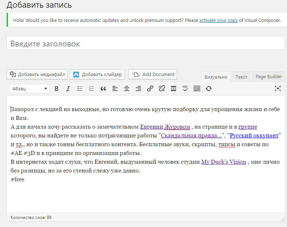Open the Page Builder tab

point(269,77)
